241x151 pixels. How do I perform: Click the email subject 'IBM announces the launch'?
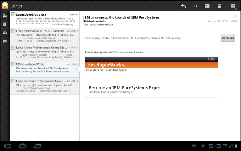pyautogui.click(x=121, y=18)
